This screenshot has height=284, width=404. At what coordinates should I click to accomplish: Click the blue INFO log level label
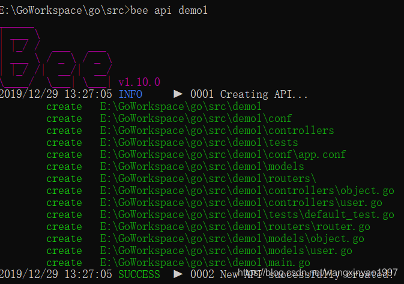point(130,94)
